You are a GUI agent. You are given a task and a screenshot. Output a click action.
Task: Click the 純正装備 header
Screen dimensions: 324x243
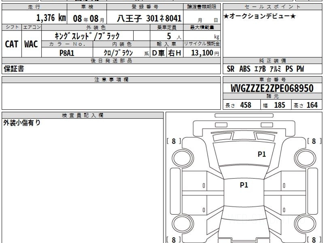click(272, 61)
